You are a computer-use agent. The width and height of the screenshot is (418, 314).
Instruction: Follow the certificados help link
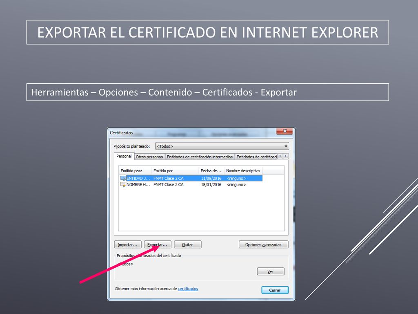(x=188, y=289)
